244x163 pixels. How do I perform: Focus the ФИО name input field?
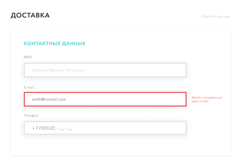(105, 70)
